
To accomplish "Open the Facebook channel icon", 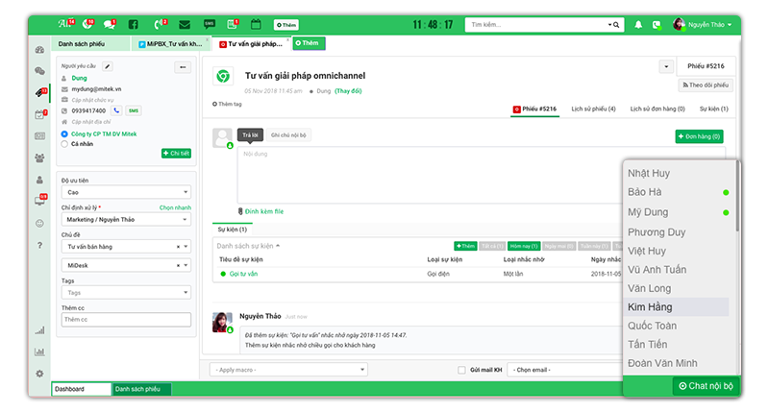I will [x=133, y=25].
